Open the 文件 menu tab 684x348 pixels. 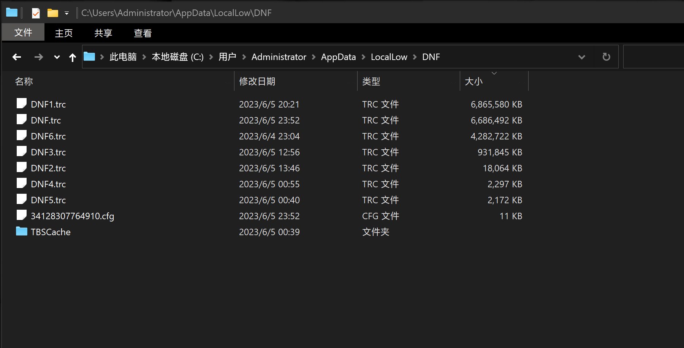(x=23, y=32)
